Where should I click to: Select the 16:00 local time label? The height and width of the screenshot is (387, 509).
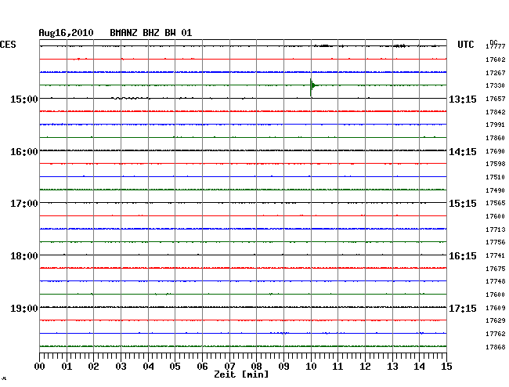(24, 152)
